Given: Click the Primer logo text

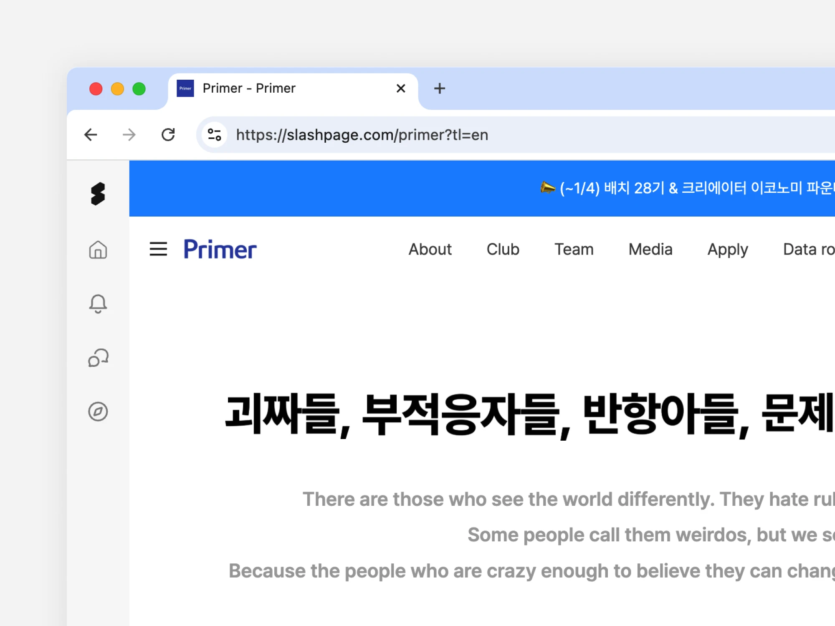Looking at the screenshot, I should coord(220,250).
